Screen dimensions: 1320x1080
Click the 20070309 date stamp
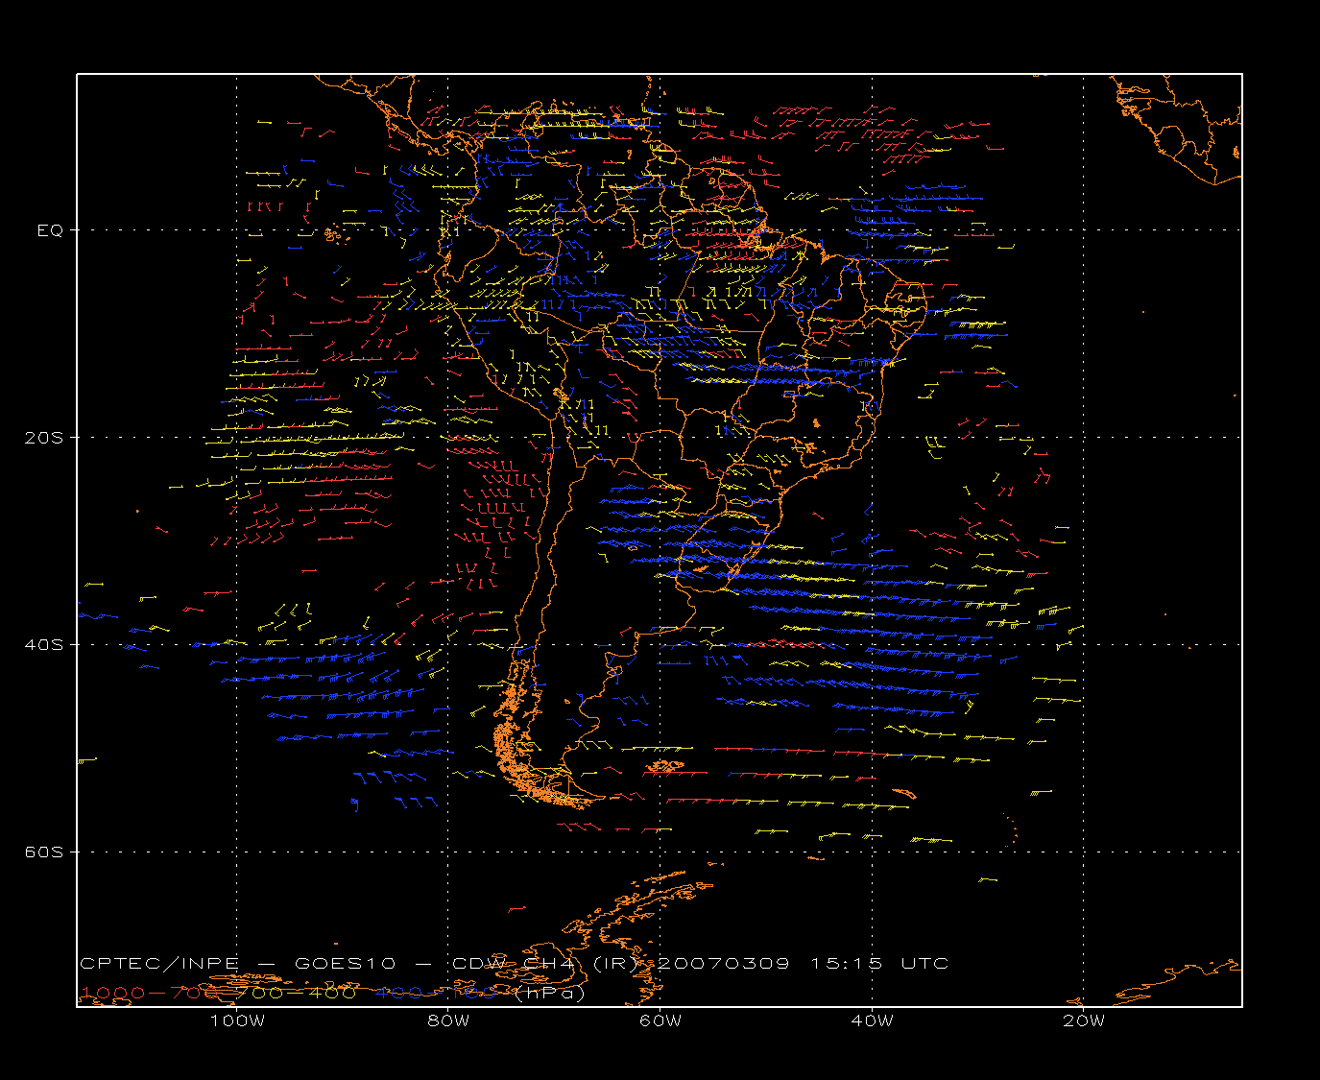(725, 963)
